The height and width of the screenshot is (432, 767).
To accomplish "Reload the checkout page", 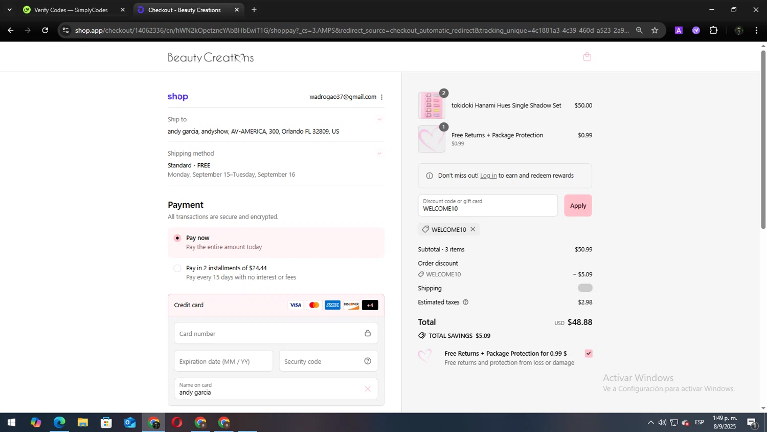I will tap(45, 30).
